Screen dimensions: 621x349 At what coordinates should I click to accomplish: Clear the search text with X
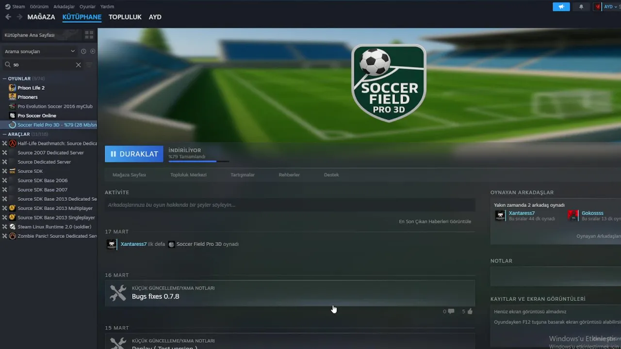coord(78,64)
